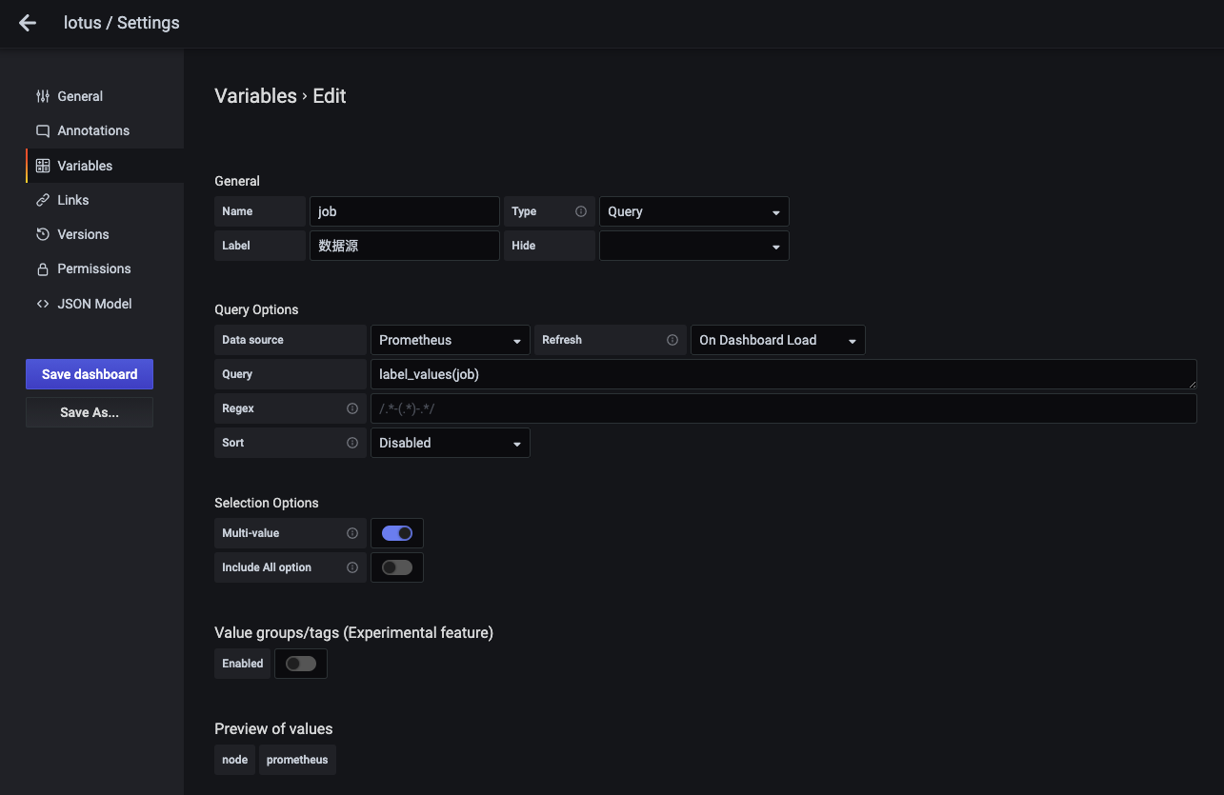The image size is (1224, 795).
Task: Open the Refresh dropdown On Dashboard Load
Action: click(778, 340)
